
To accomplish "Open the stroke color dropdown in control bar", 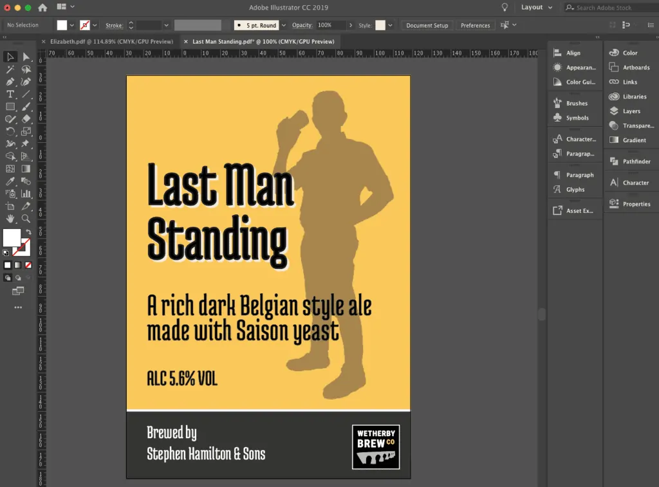I will pos(95,25).
